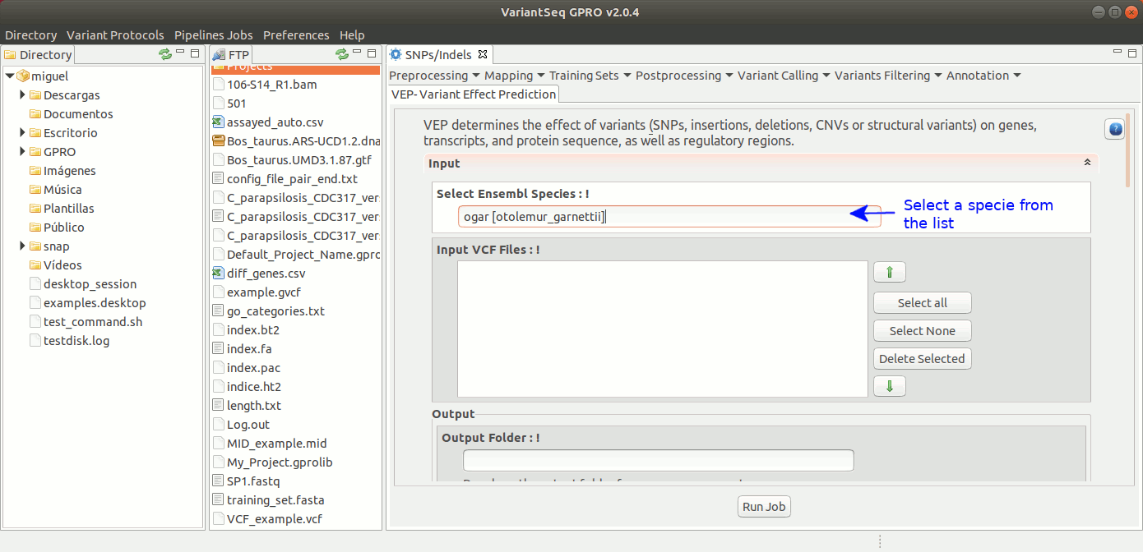This screenshot has width=1143, height=552.
Task: Open the Preprocessing dropdown menu
Action: [x=433, y=76]
